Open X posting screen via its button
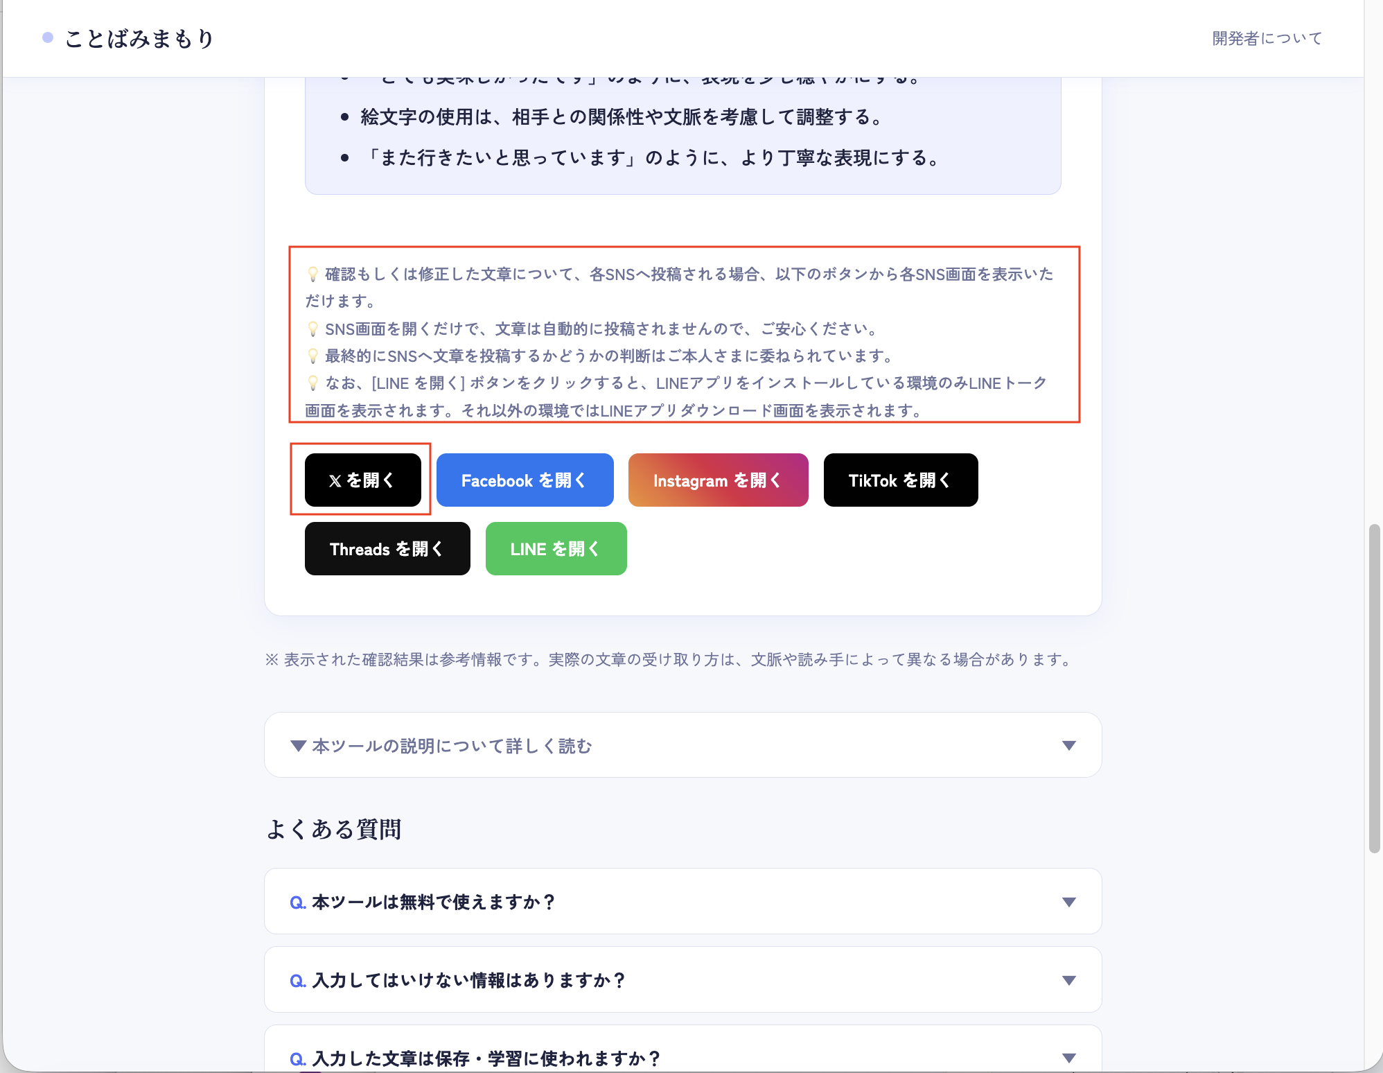 tap(362, 479)
